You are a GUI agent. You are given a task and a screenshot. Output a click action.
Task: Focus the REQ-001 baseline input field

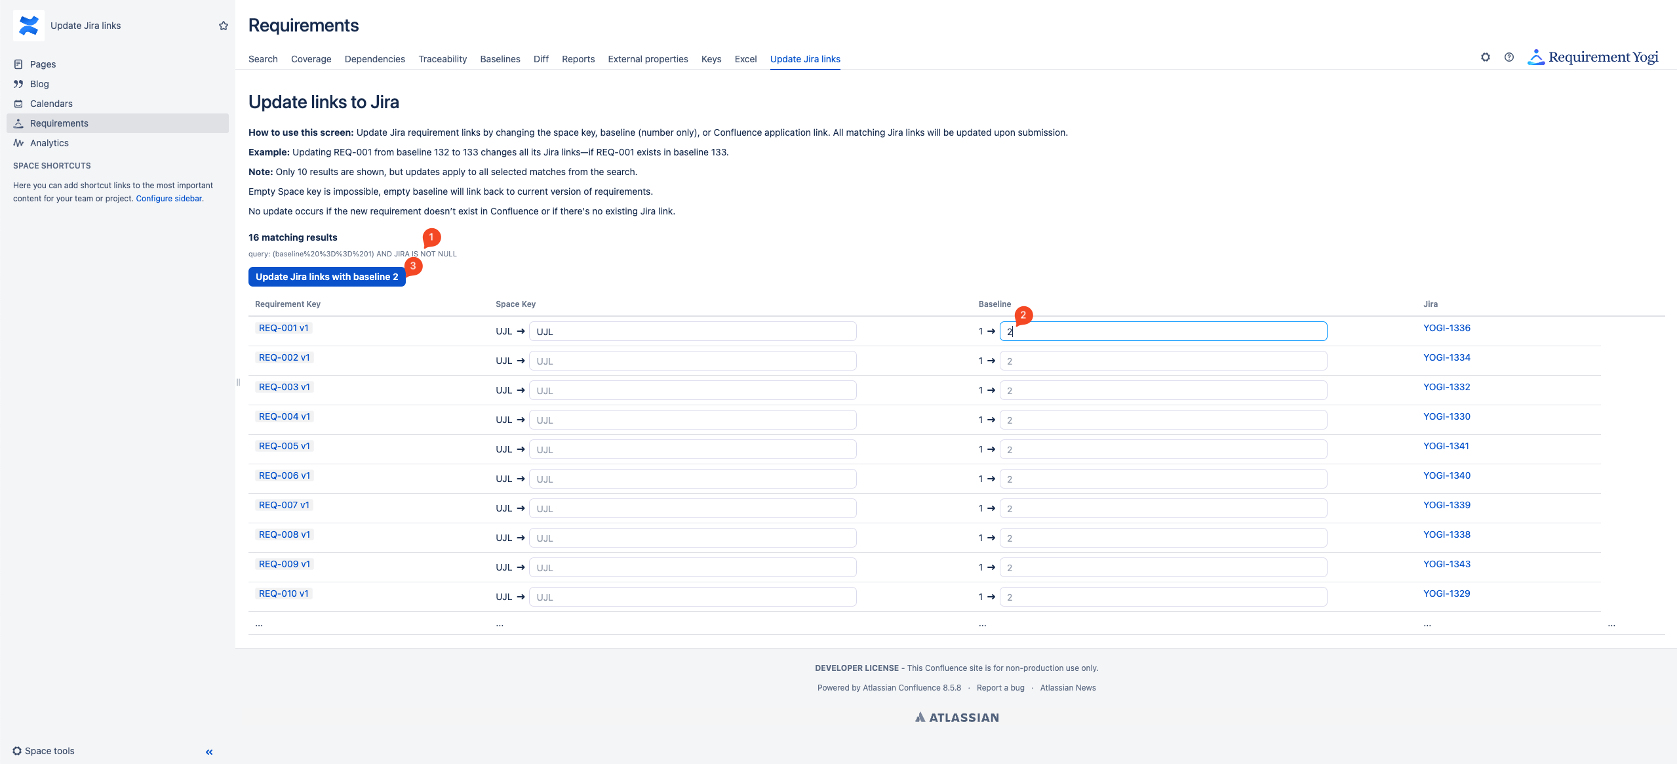tap(1162, 331)
